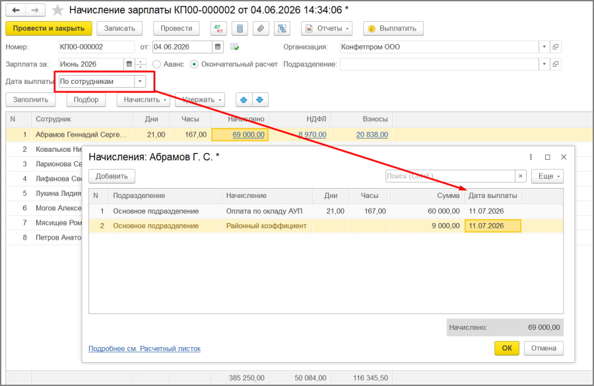The image size is (594, 386).
Task: Click the Организация field Конфетпром ООО
Action: [440, 47]
